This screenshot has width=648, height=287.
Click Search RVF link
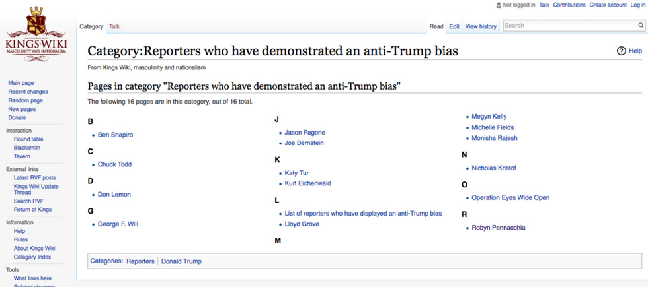pos(28,201)
